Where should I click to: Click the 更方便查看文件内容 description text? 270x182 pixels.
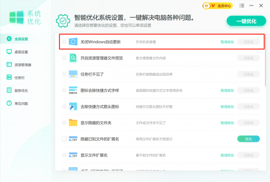pyautogui.click(x=151, y=58)
